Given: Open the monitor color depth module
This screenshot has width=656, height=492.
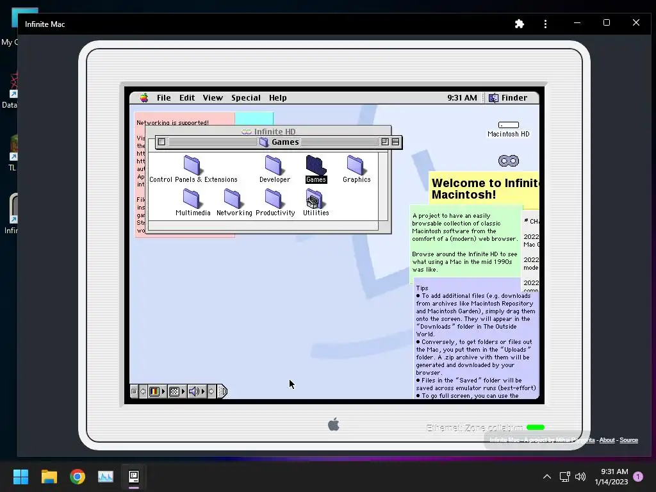Looking at the screenshot, I should (x=157, y=391).
